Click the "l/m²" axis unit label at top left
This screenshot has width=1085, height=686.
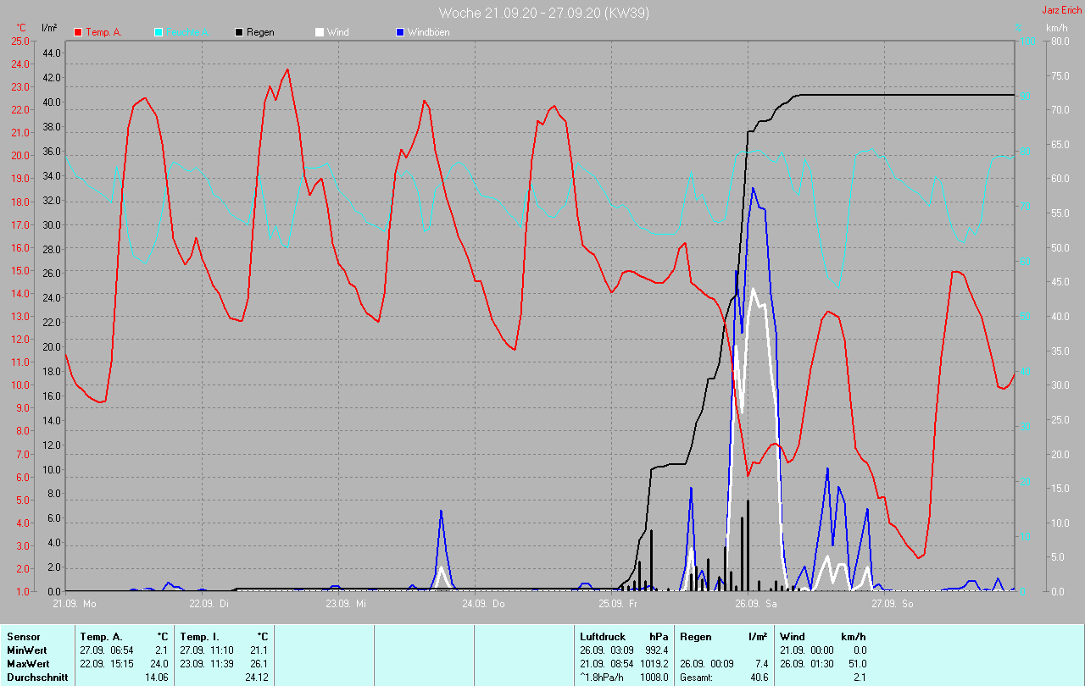pos(49,28)
